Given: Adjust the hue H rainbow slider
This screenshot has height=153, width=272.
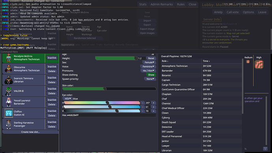Looking at the screenshot, I should tap(102, 103).
